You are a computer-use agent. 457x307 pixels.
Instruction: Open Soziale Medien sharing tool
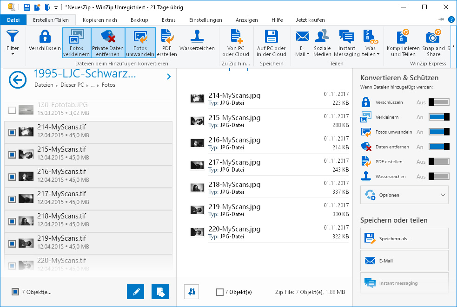coord(322,37)
